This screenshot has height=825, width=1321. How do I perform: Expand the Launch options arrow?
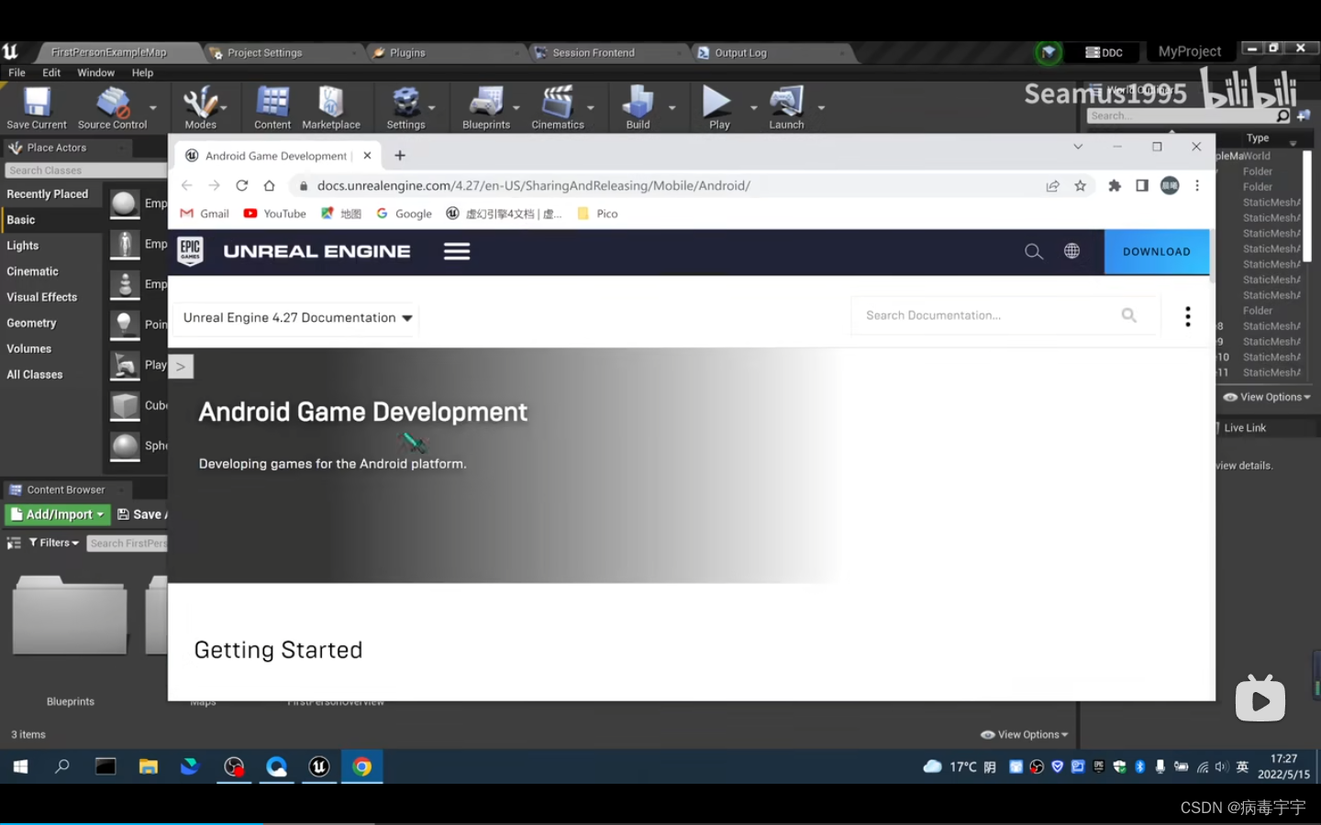point(821,107)
